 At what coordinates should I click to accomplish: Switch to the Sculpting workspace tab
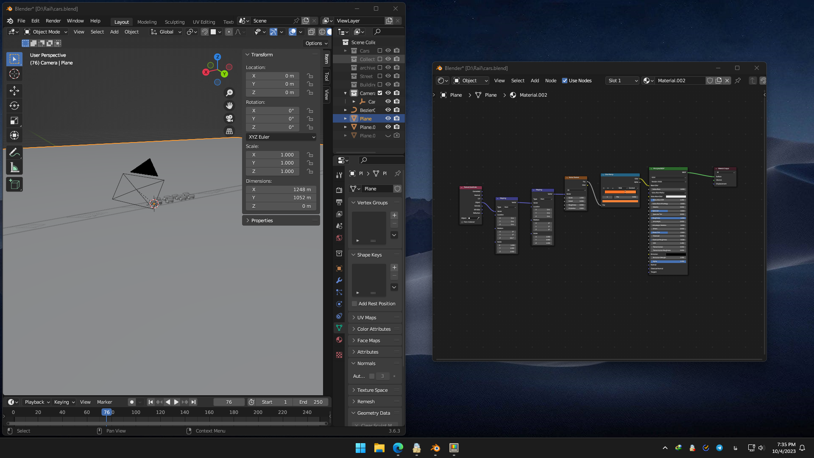tap(175, 22)
